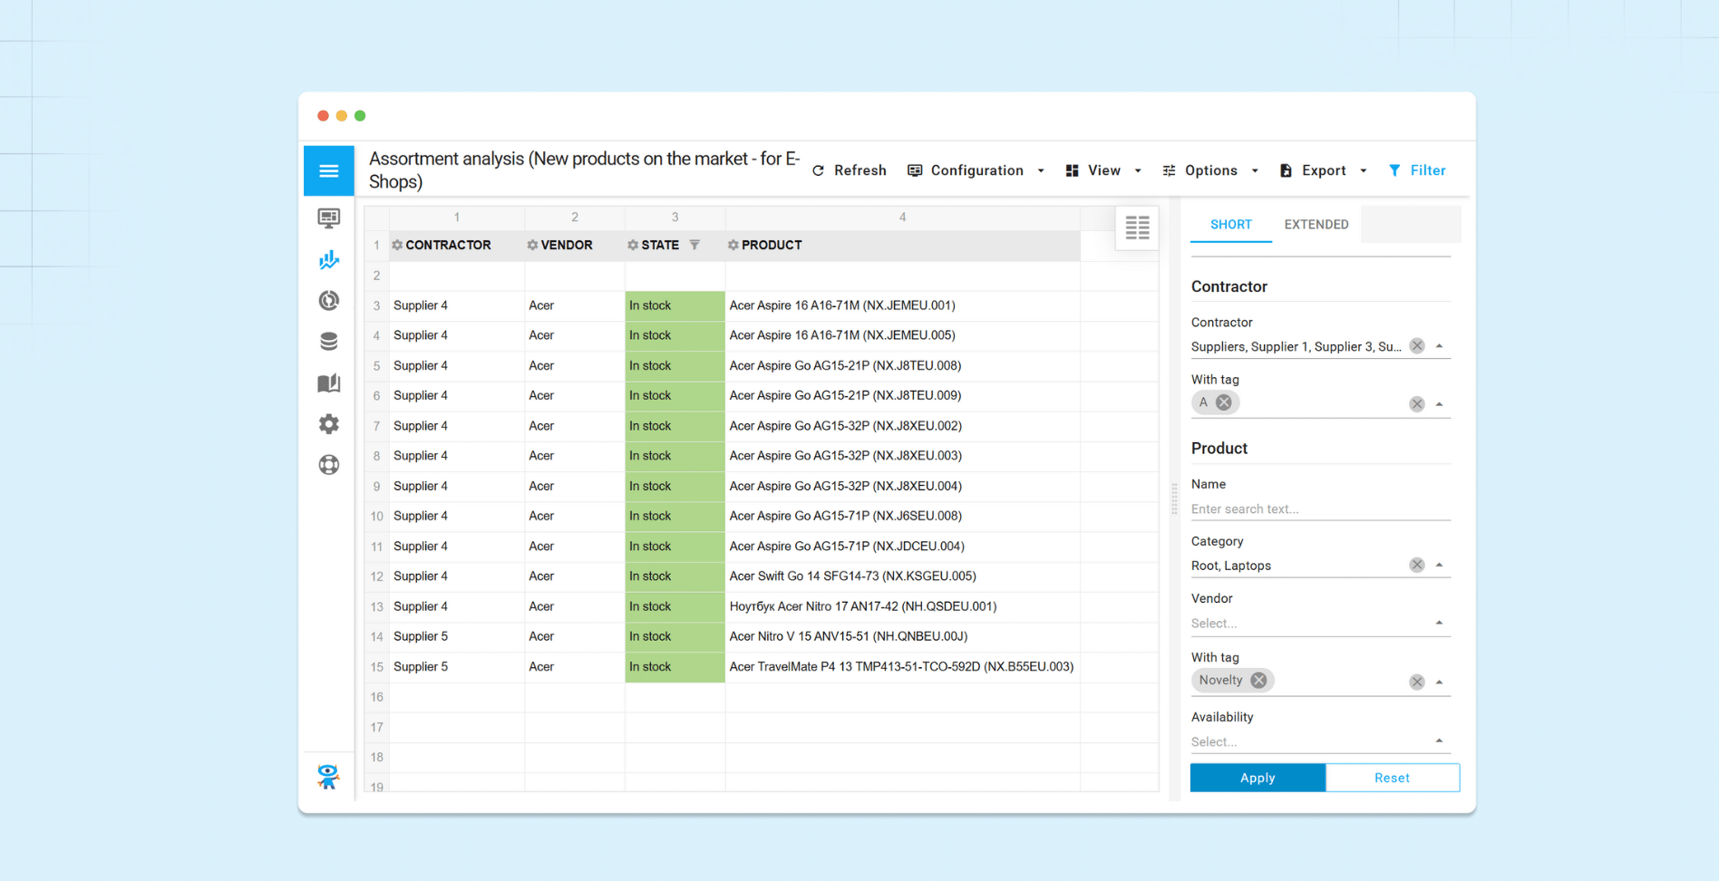1719x881 pixels.
Task: Click the database icon in the sidebar
Action: [328, 340]
